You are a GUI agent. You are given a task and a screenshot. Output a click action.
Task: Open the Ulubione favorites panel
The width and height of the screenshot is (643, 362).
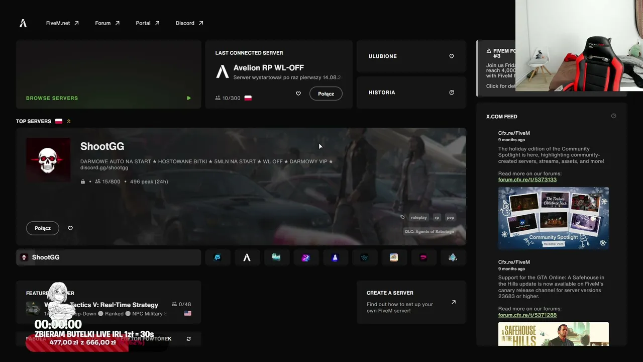[x=411, y=56]
